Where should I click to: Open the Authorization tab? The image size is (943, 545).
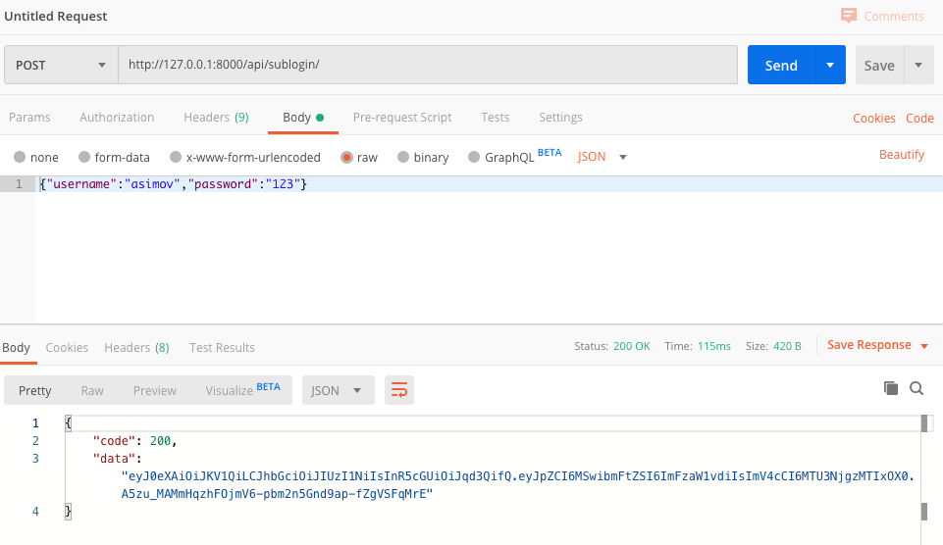(117, 118)
